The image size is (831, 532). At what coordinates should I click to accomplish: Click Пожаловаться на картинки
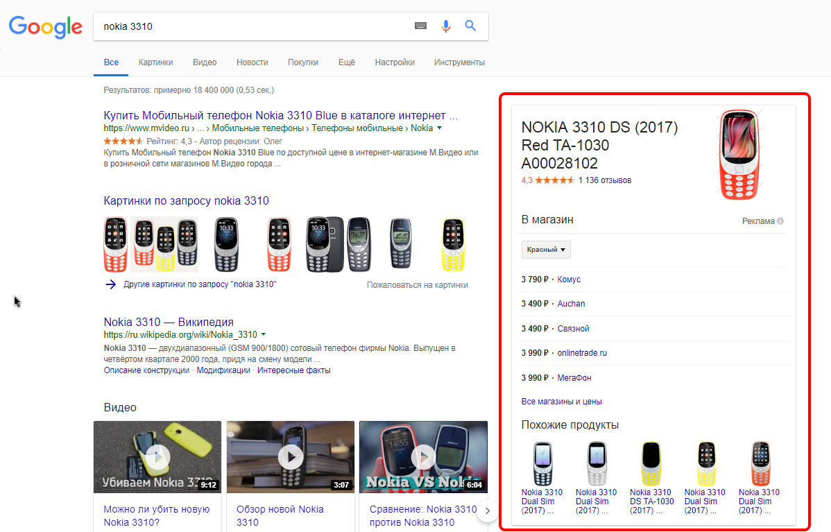coord(418,285)
